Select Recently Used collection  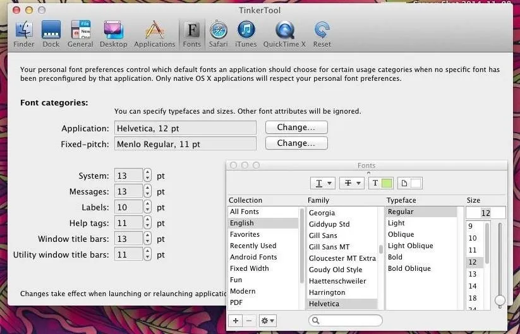point(263,246)
